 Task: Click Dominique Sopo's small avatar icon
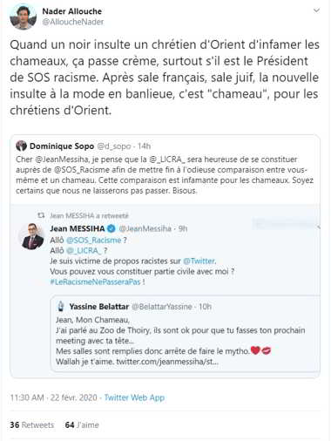pyautogui.click(x=21, y=146)
